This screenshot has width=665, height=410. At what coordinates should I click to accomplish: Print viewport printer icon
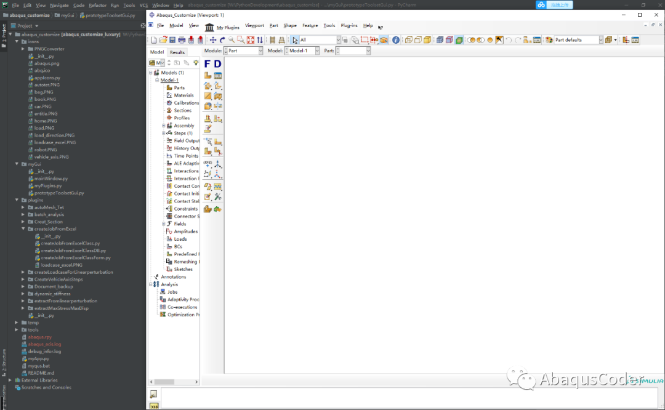pos(182,40)
